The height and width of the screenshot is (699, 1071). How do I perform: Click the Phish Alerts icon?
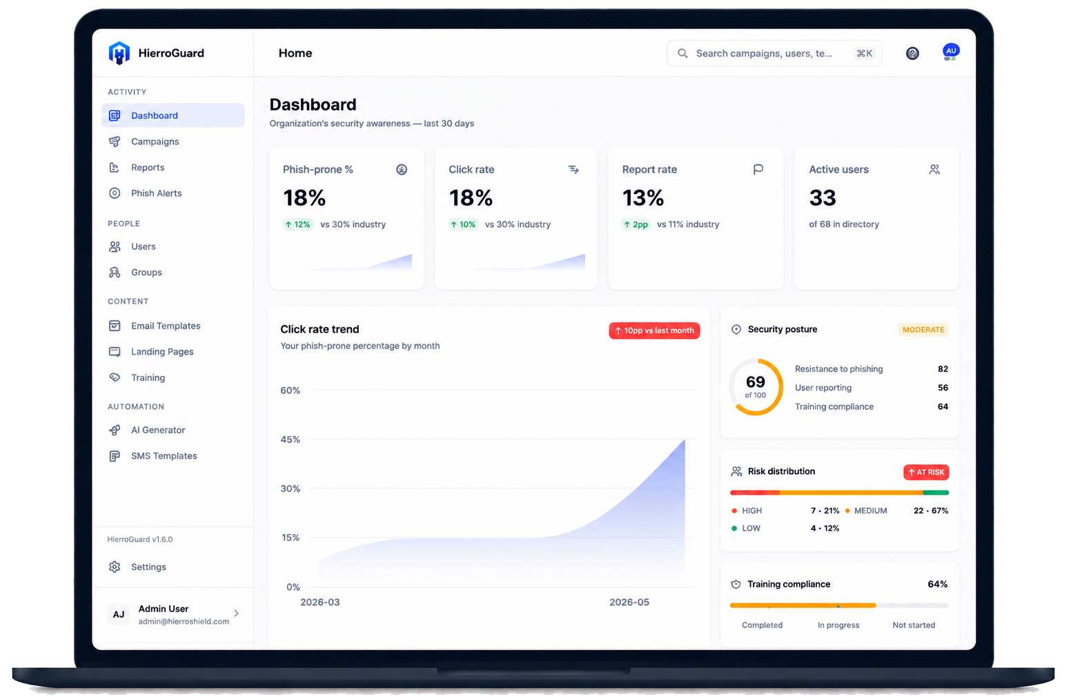pos(115,193)
